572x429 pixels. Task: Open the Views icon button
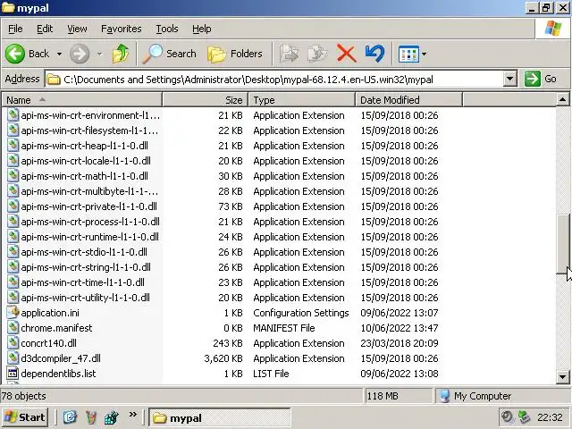408,55
